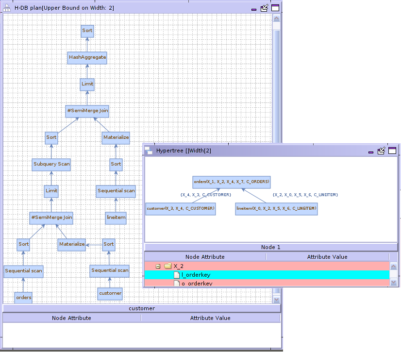The image size is (401, 352).
Task: Select the Limit node below Subquery Scan
Action: (x=51, y=191)
